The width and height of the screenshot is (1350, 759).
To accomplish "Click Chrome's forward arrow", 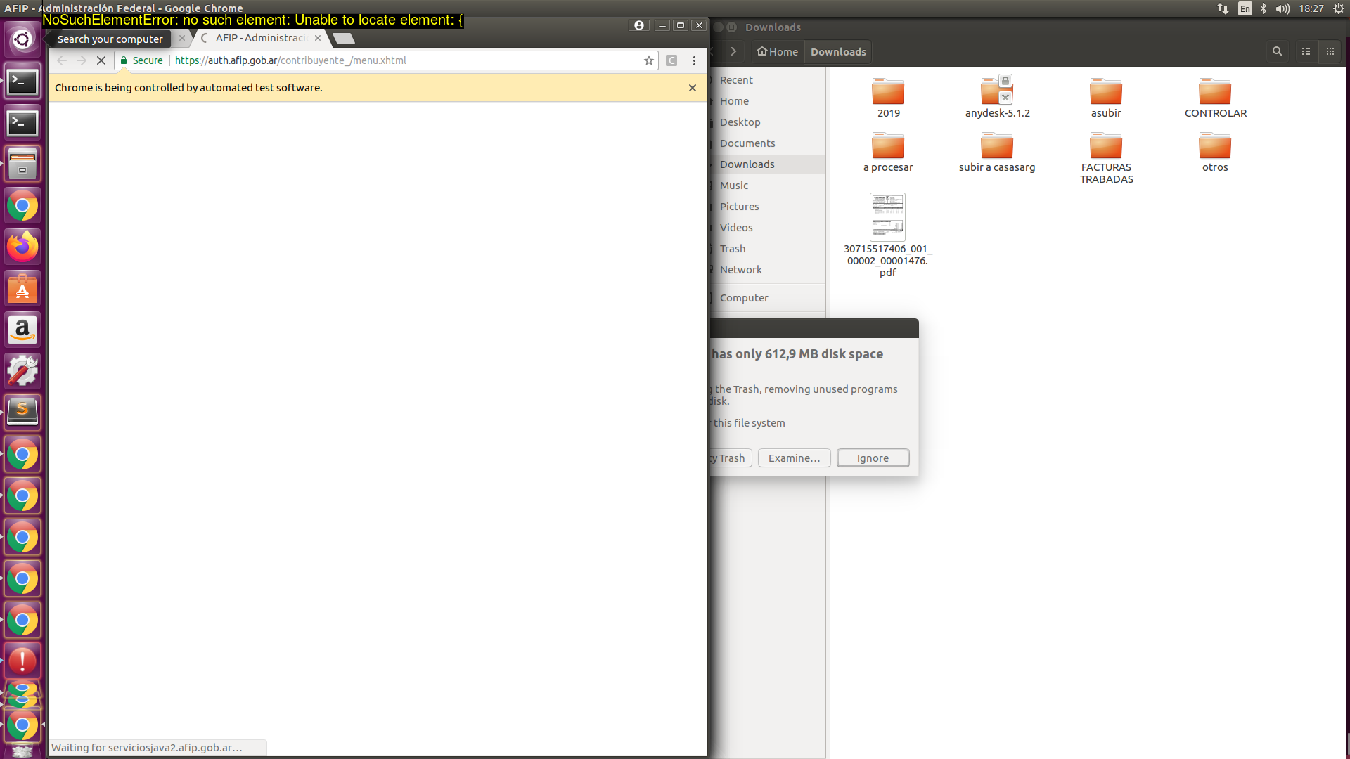I will [82, 60].
